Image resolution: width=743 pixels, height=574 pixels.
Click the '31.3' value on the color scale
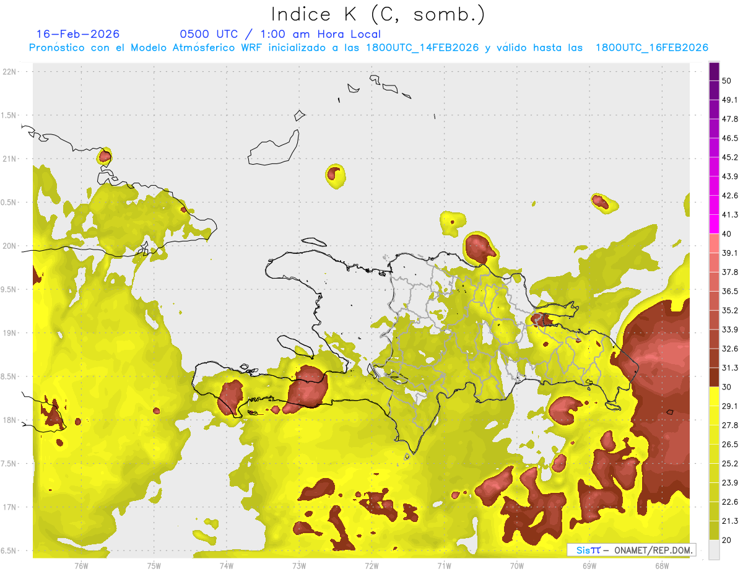[730, 368]
